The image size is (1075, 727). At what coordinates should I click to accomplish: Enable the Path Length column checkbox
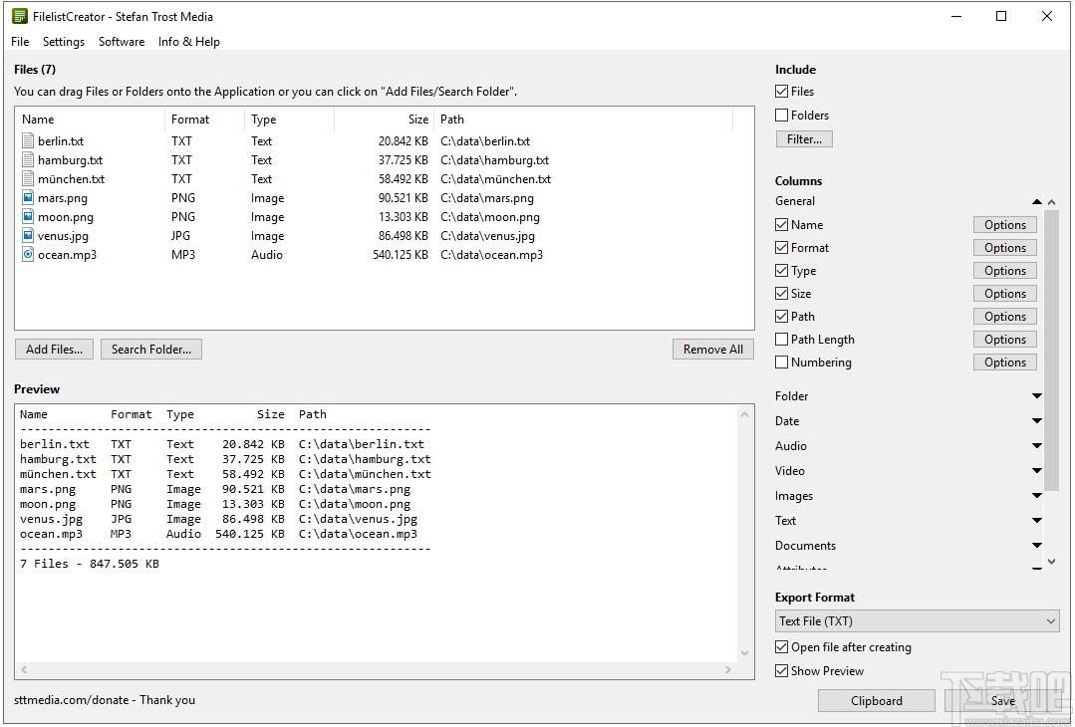click(781, 340)
